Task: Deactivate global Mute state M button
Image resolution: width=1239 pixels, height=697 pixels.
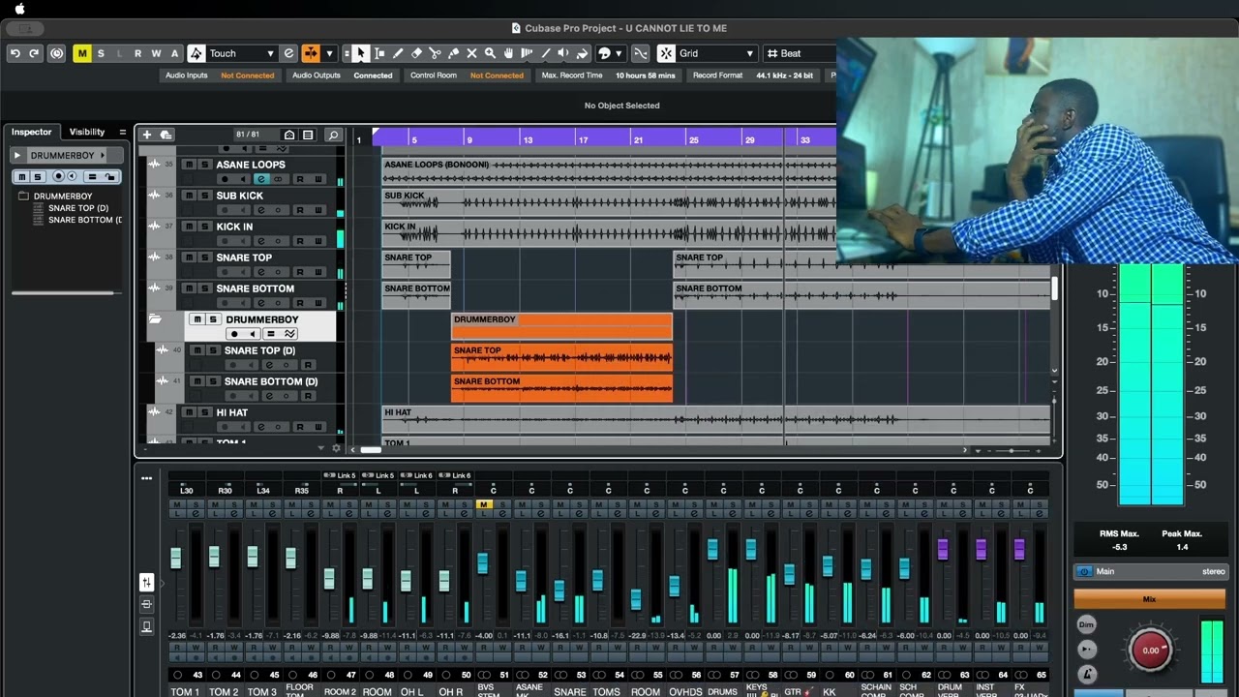Action: (x=82, y=53)
